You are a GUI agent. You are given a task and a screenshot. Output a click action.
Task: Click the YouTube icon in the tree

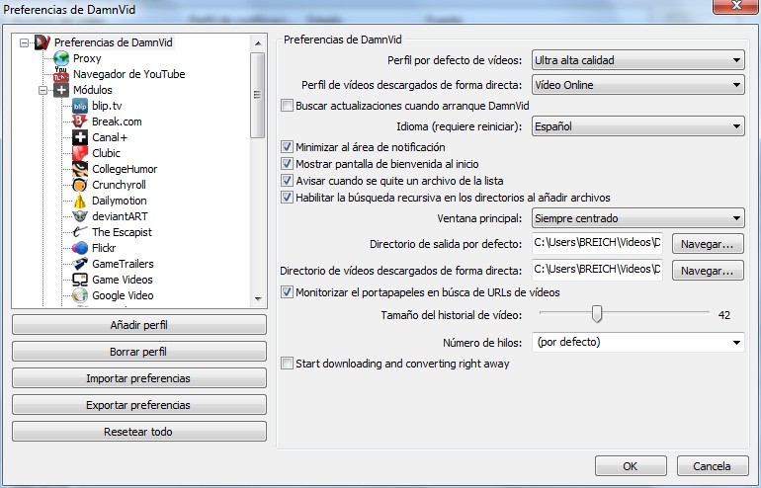[61, 74]
